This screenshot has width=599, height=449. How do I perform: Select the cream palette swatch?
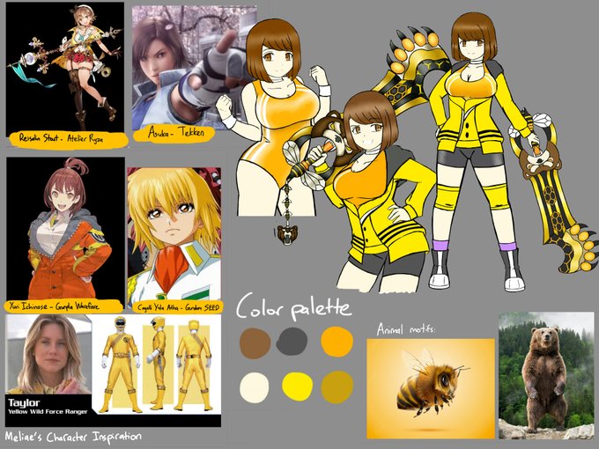254,387
